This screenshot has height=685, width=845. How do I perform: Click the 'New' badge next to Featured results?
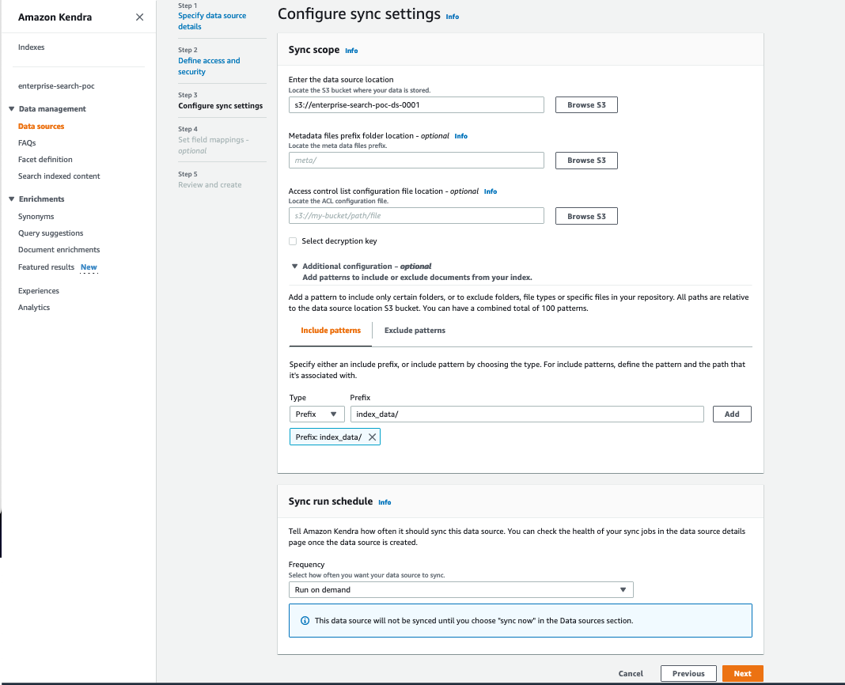point(89,267)
